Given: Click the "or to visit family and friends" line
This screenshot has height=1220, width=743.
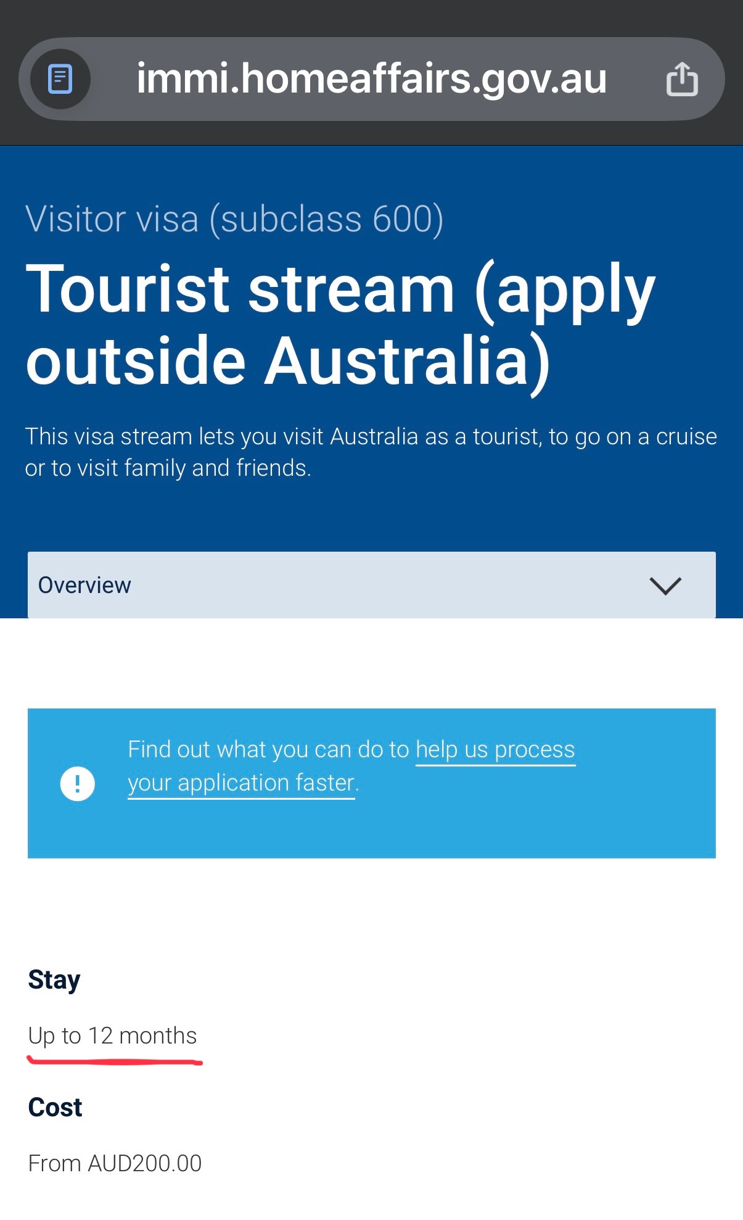Looking at the screenshot, I should [x=168, y=468].
